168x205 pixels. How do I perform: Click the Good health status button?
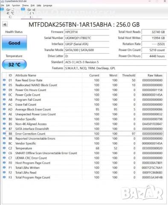point(14,43)
